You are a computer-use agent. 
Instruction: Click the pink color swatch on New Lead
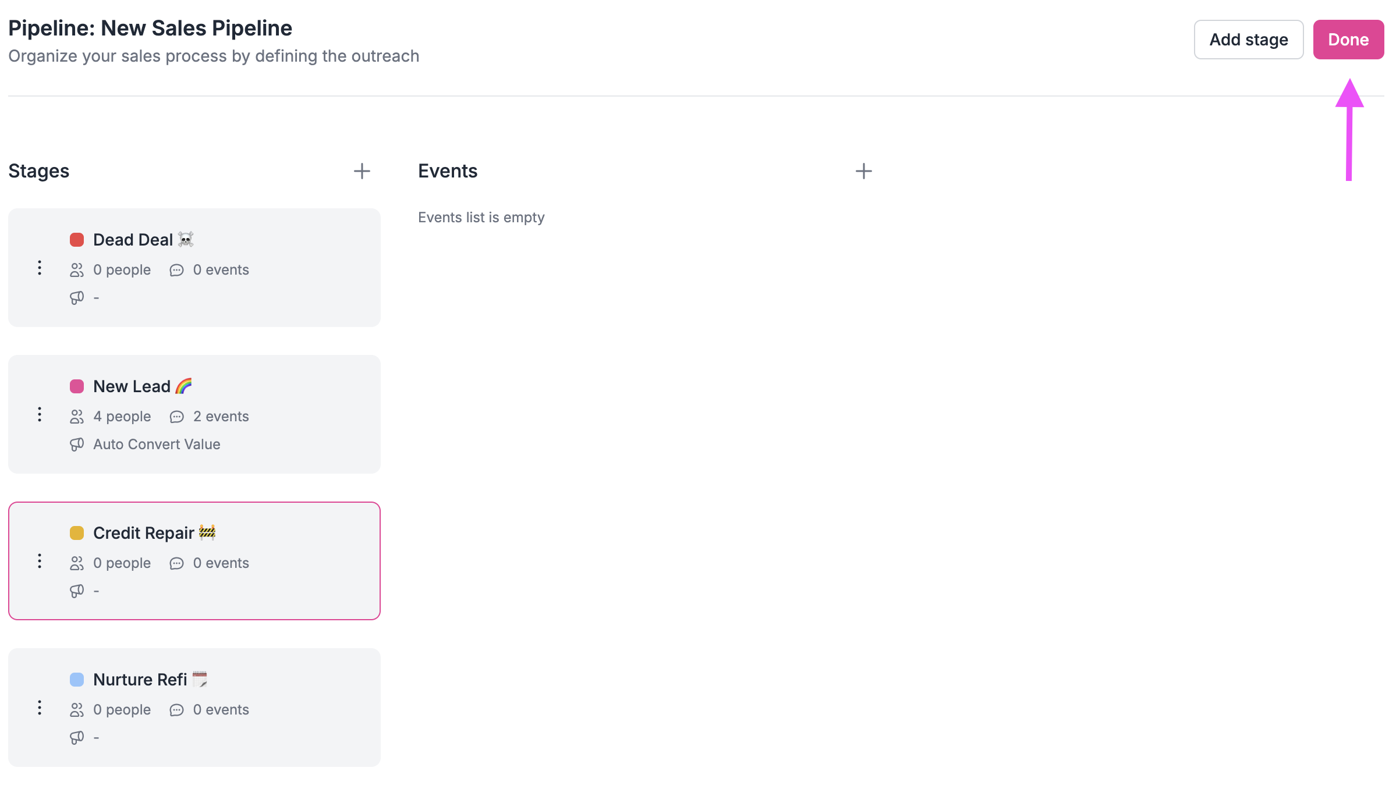[77, 386]
